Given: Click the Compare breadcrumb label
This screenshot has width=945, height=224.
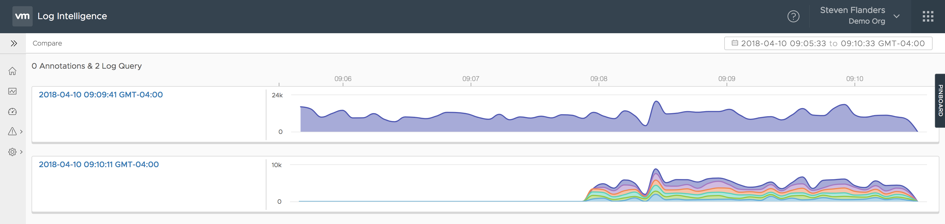Looking at the screenshot, I should (x=47, y=43).
